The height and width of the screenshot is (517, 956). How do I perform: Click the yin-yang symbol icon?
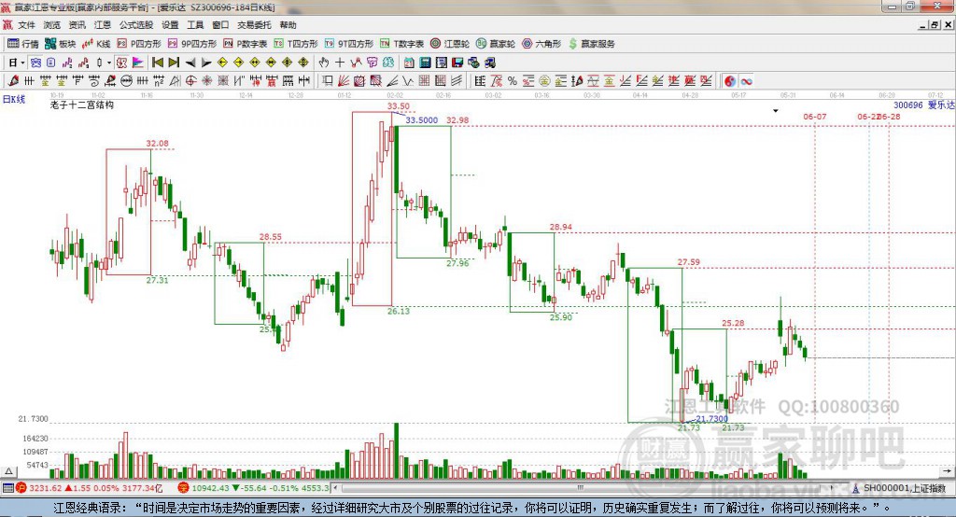730,80
